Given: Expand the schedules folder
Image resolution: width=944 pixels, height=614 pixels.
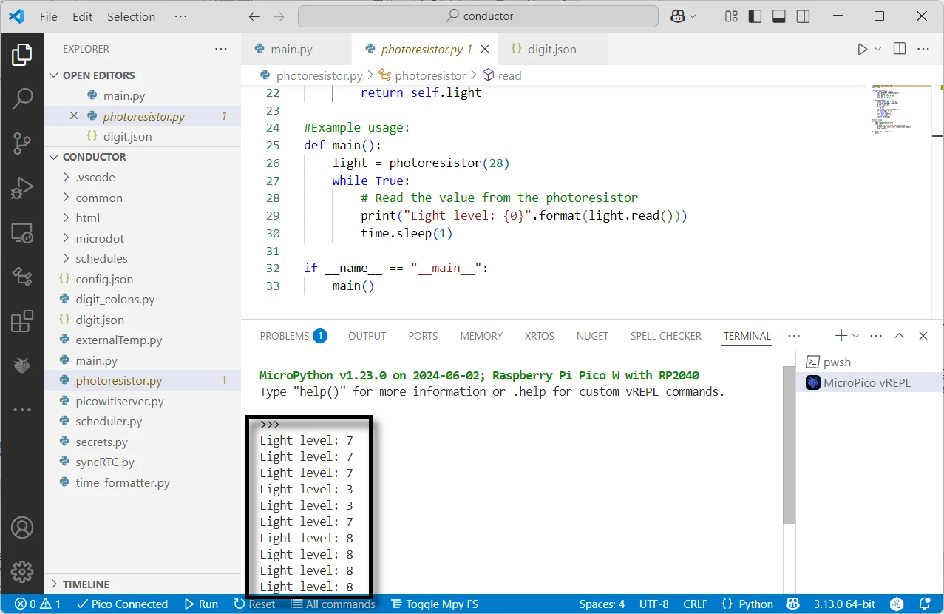Looking at the screenshot, I should click(x=142, y=259).
